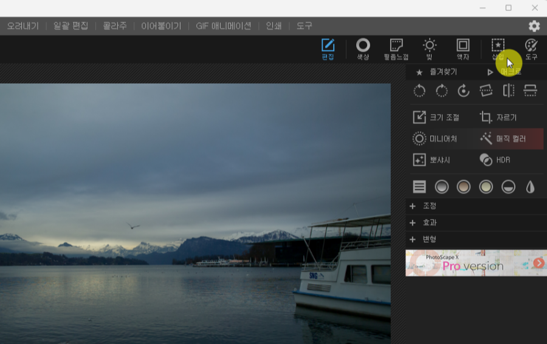547x344 pixels.
Task: Rotate the image counterclockwise
Action: click(419, 91)
